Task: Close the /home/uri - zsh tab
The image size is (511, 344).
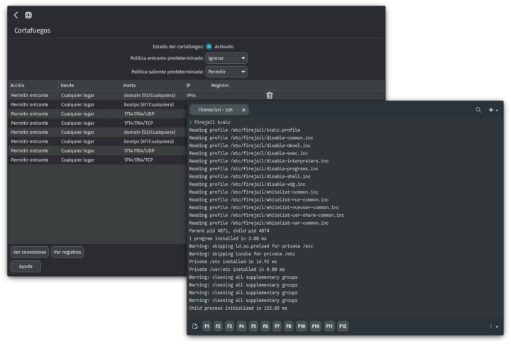Action: pos(243,110)
